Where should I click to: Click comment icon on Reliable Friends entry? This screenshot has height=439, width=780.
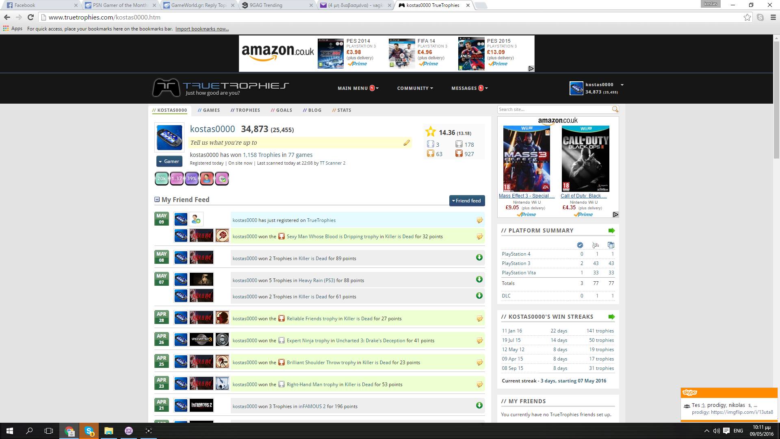pyautogui.click(x=480, y=319)
